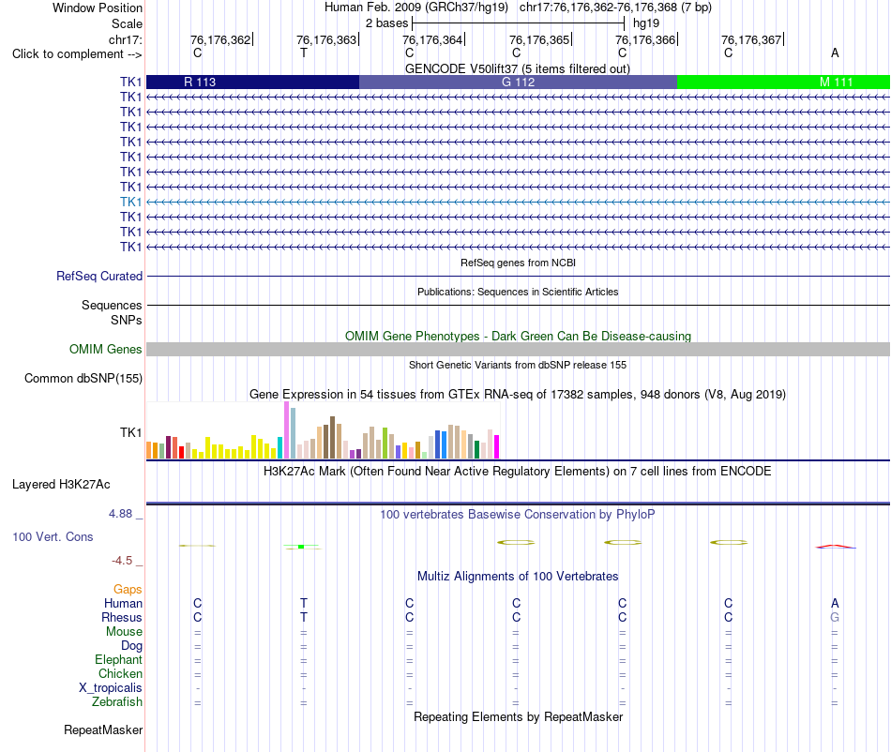Select the Common dbSNP(155) track label
Image resolution: width=891 pixels, height=752 pixels.
point(83,378)
